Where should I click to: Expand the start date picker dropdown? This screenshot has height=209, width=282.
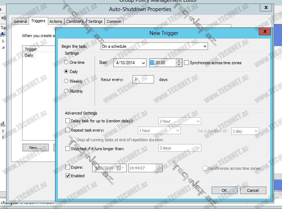click(x=143, y=63)
